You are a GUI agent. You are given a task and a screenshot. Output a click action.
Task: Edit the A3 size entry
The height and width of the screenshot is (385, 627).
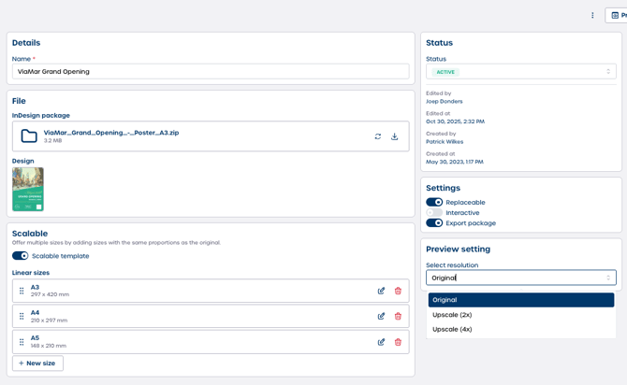click(381, 291)
